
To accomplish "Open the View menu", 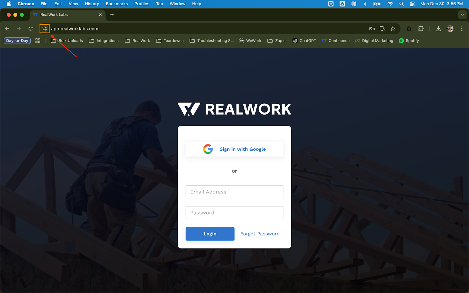I will point(73,4).
